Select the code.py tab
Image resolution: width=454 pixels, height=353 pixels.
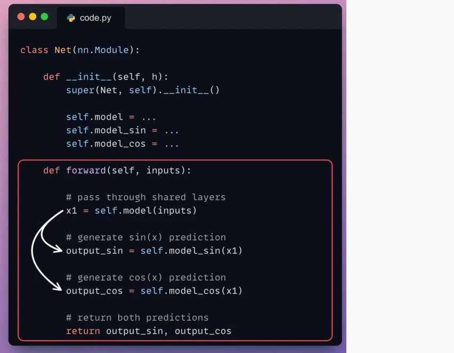point(91,18)
